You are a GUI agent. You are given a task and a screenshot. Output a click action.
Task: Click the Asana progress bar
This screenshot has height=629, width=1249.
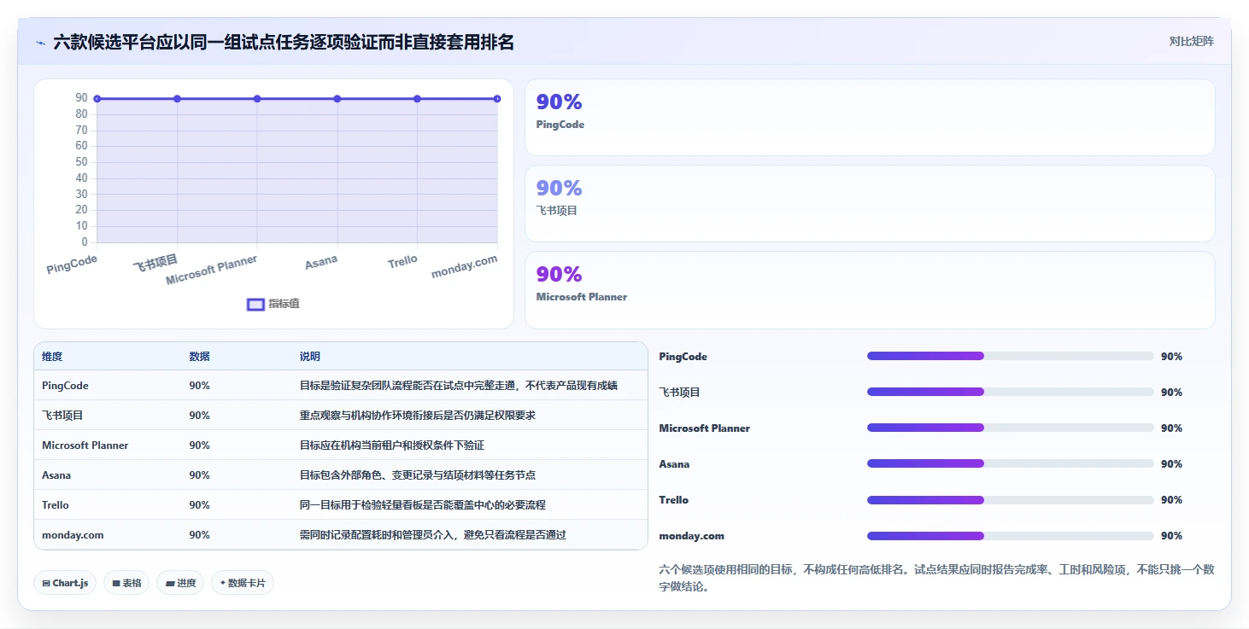(1010, 463)
